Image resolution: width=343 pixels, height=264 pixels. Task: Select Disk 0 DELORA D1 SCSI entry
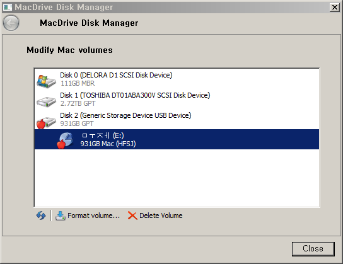(x=116, y=75)
